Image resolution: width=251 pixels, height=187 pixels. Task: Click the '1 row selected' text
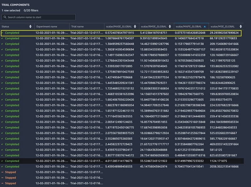pos(11,10)
